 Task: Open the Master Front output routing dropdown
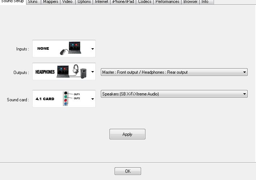coord(174,72)
